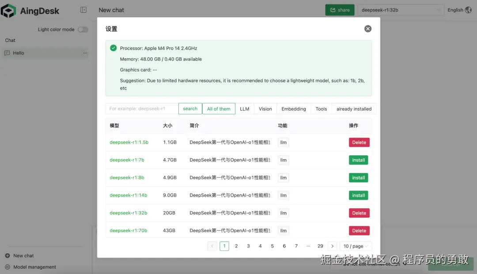Open the deepseek-r1:32b model dropdown
Viewport: 477px width, 274px height.
(401, 10)
